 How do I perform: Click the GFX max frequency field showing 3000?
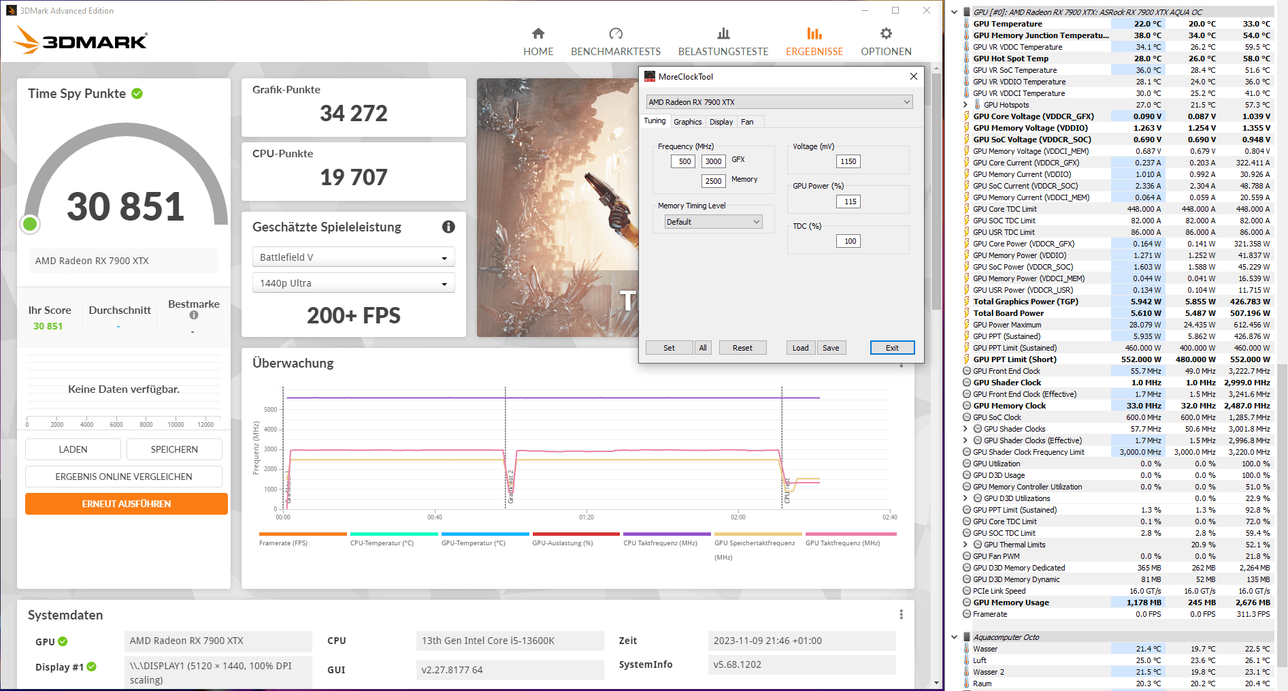coord(713,161)
